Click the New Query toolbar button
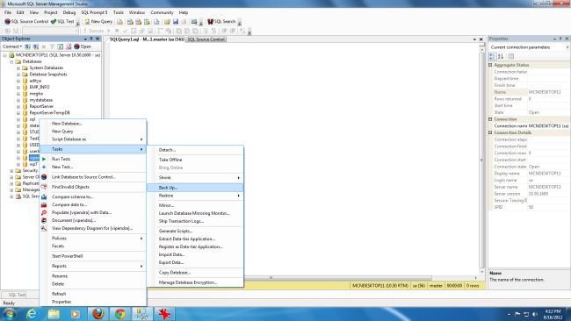 98,21
